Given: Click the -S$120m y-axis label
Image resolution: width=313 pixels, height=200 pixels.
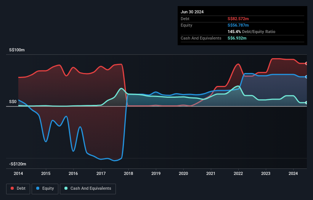Looking at the screenshot, I should click(x=18, y=164).
